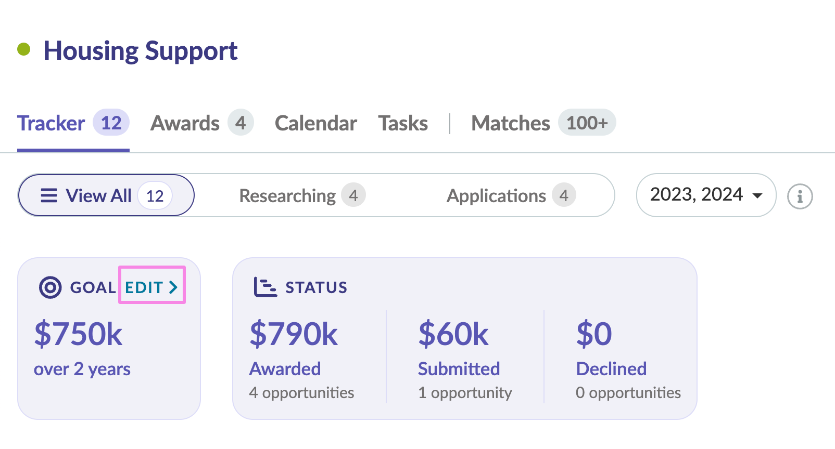Edit the goal amount
Screen dimensions: 835x449
[151, 287]
